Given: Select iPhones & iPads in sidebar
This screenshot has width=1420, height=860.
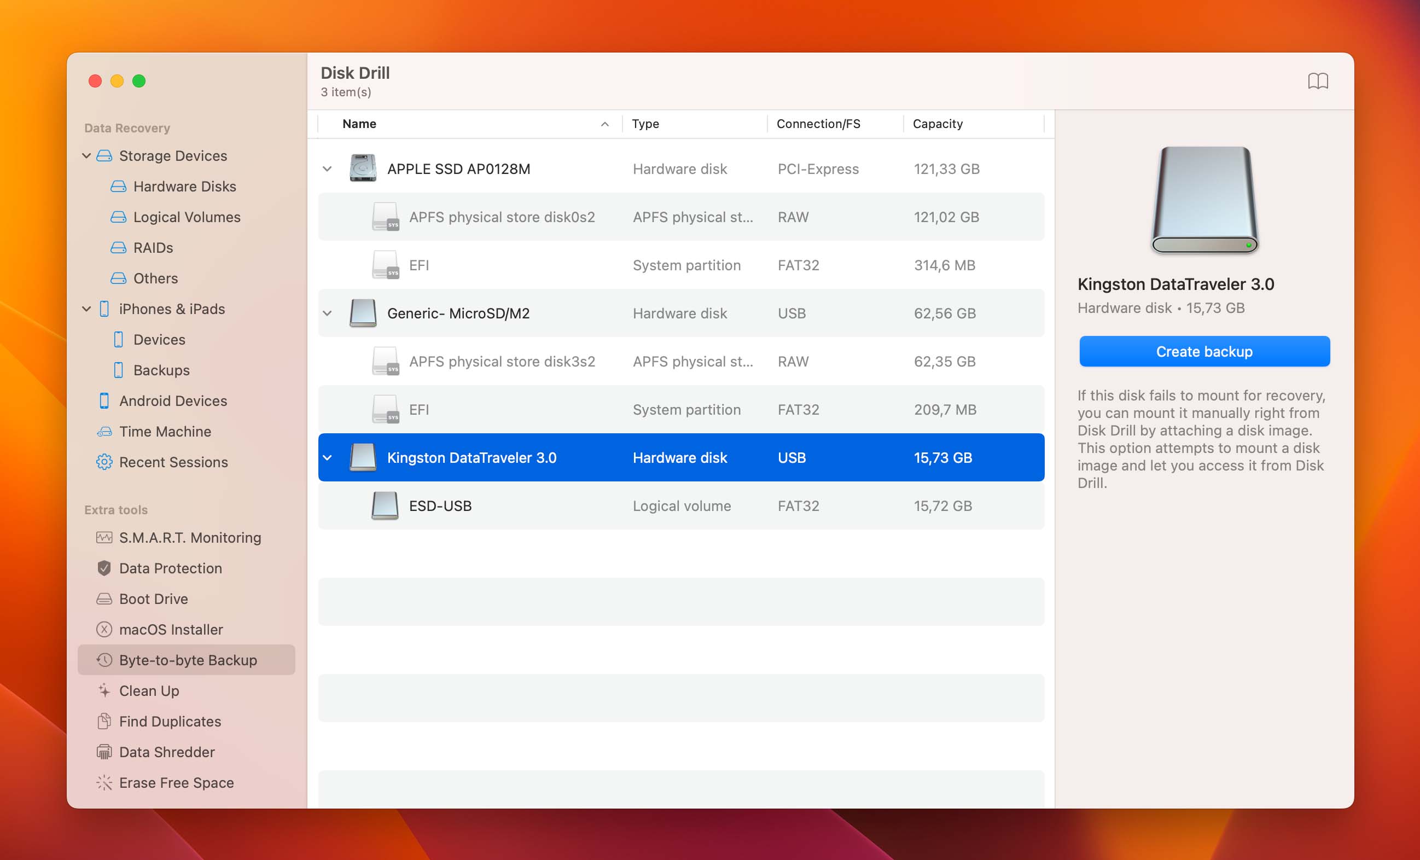Looking at the screenshot, I should (x=172, y=309).
